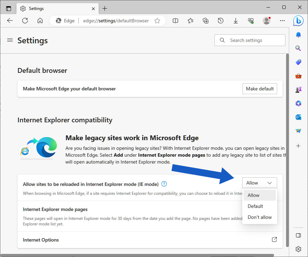Open Internet Options external link icon

pos(274,239)
